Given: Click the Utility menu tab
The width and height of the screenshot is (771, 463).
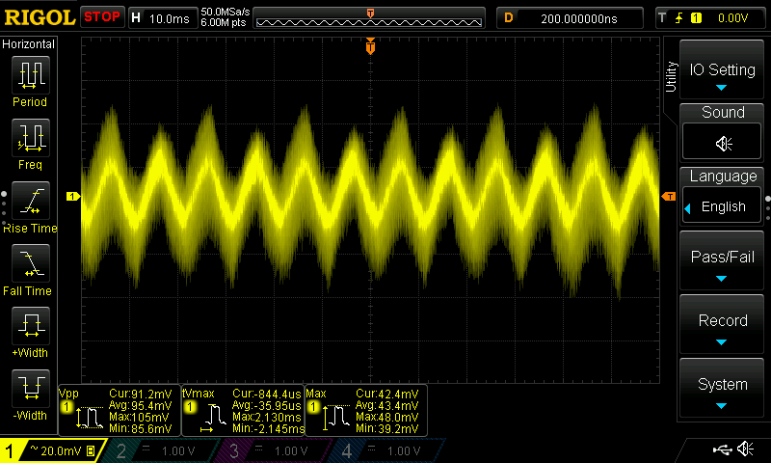Looking at the screenshot, I should tap(671, 77).
